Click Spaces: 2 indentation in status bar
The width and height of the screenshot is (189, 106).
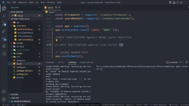pos(130,105)
